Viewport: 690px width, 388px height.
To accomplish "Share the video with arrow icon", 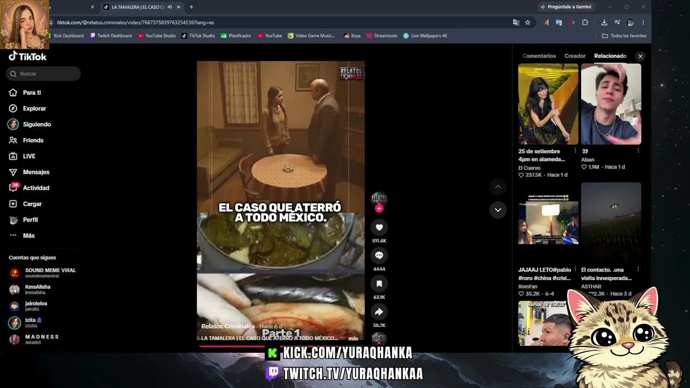I will coord(379,311).
